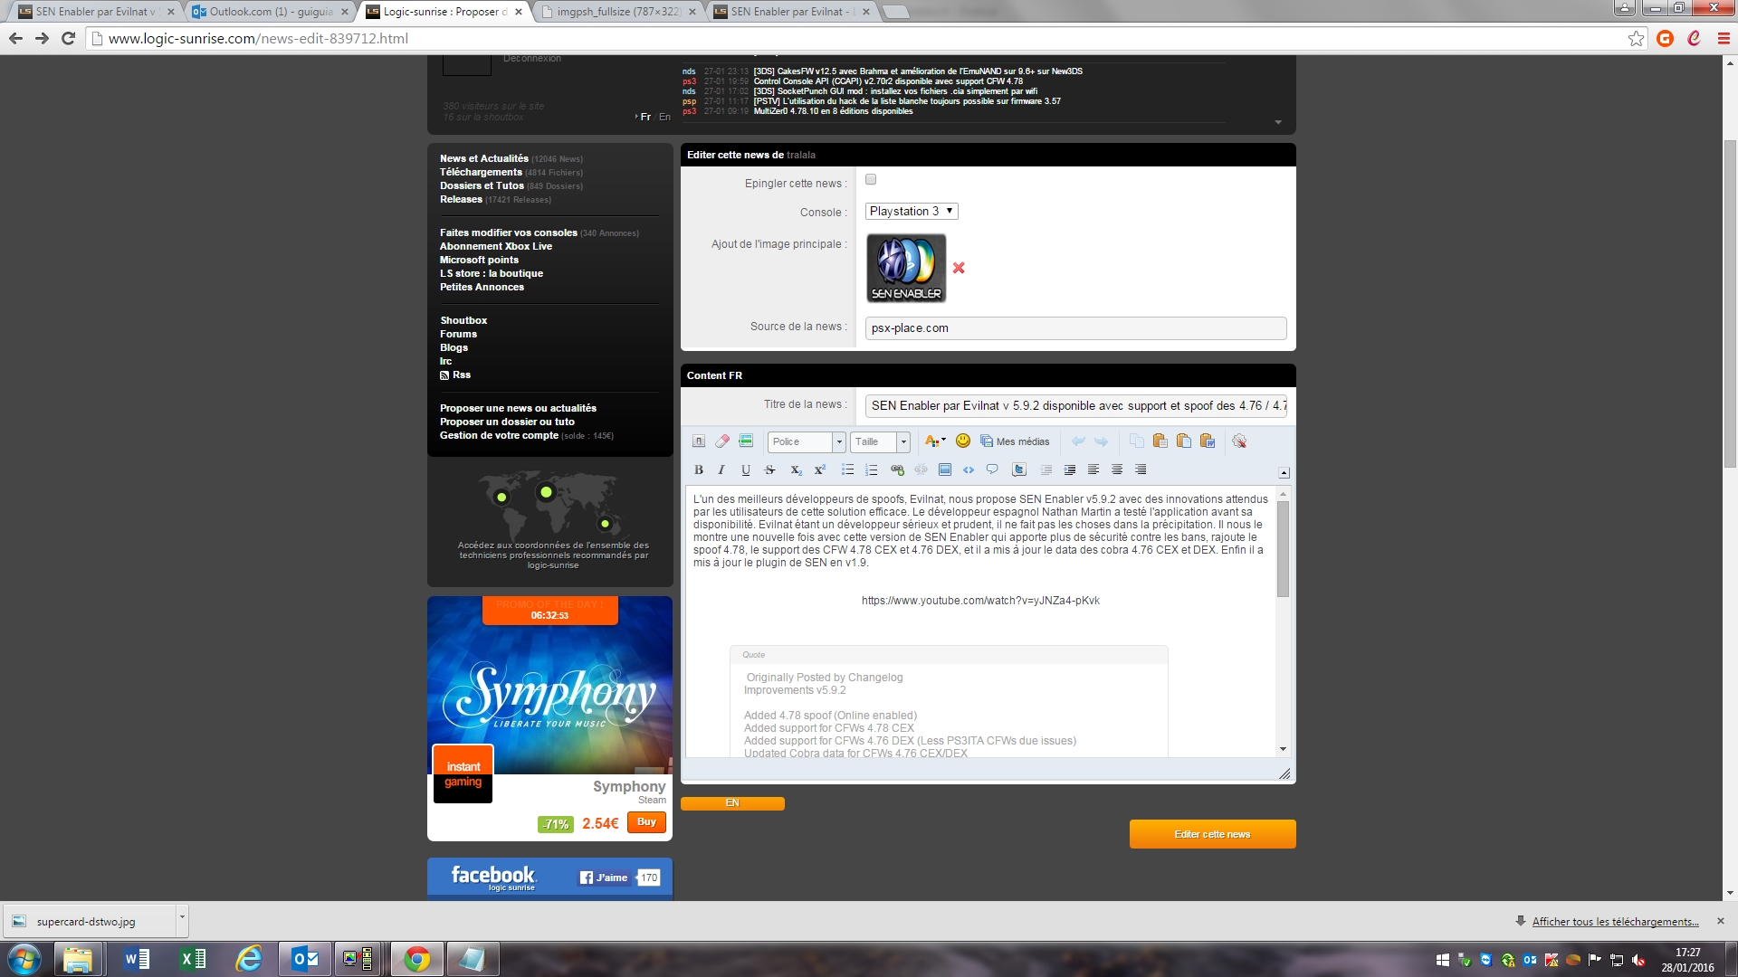Select the text color tool
The height and width of the screenshot is (977, 1738).
[933, 441]
